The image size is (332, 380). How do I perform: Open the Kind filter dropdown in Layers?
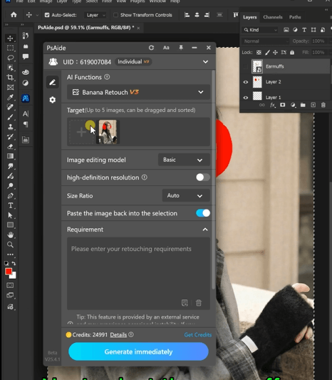click(x=259, y=30)
